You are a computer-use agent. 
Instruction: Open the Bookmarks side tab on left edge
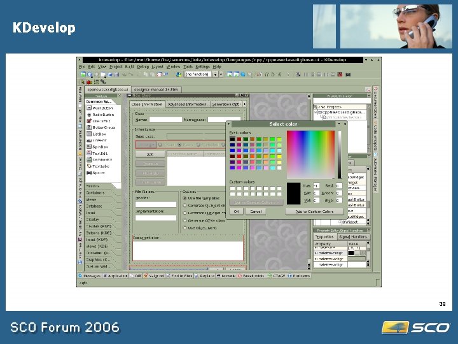click(x=80, y=141)
